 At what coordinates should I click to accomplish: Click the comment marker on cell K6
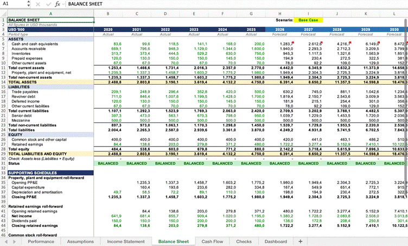[379, 42]
